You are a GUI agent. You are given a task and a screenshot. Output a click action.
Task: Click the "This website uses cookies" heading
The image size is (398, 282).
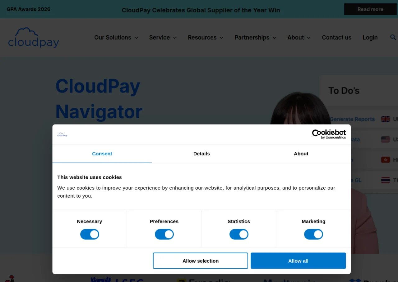[x=90, y=177]
